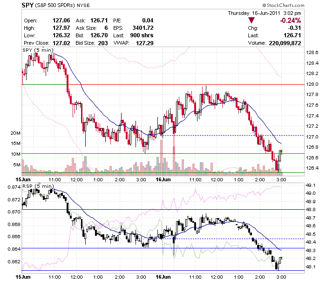Click the Low price 126.32
Screen dimensions: 326x281
61,35
